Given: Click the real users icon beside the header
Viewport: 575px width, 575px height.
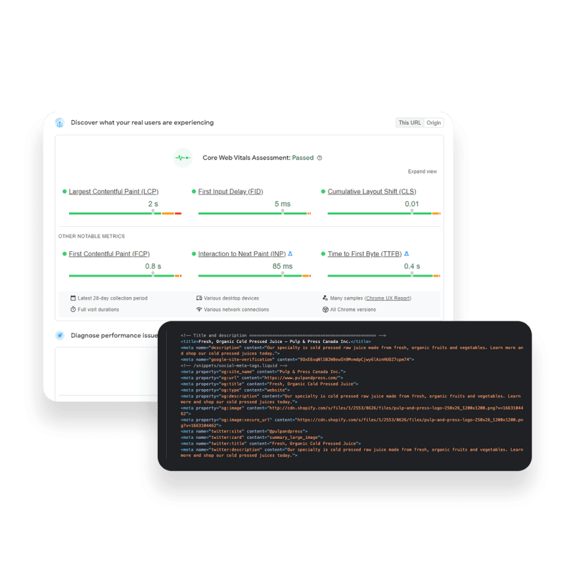Looking at the screenshot, I should tap(60, 122).
